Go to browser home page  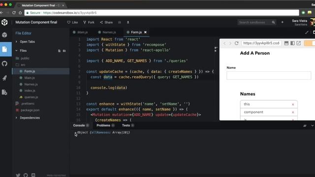click(20, 13)
